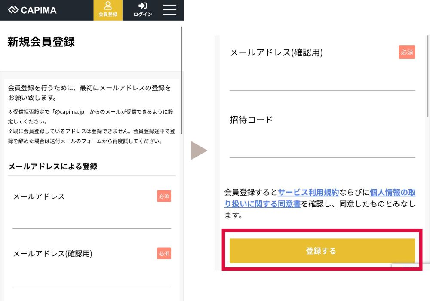Click the 必須 badge directly below the メールアドレス field
Screen dimensions: 430x301
[x=164, y=254]
